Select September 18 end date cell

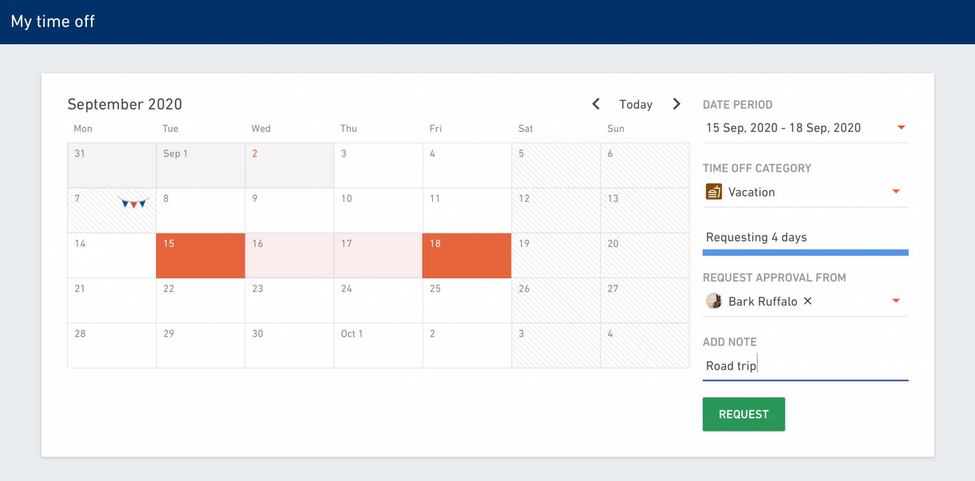[467, 256]
